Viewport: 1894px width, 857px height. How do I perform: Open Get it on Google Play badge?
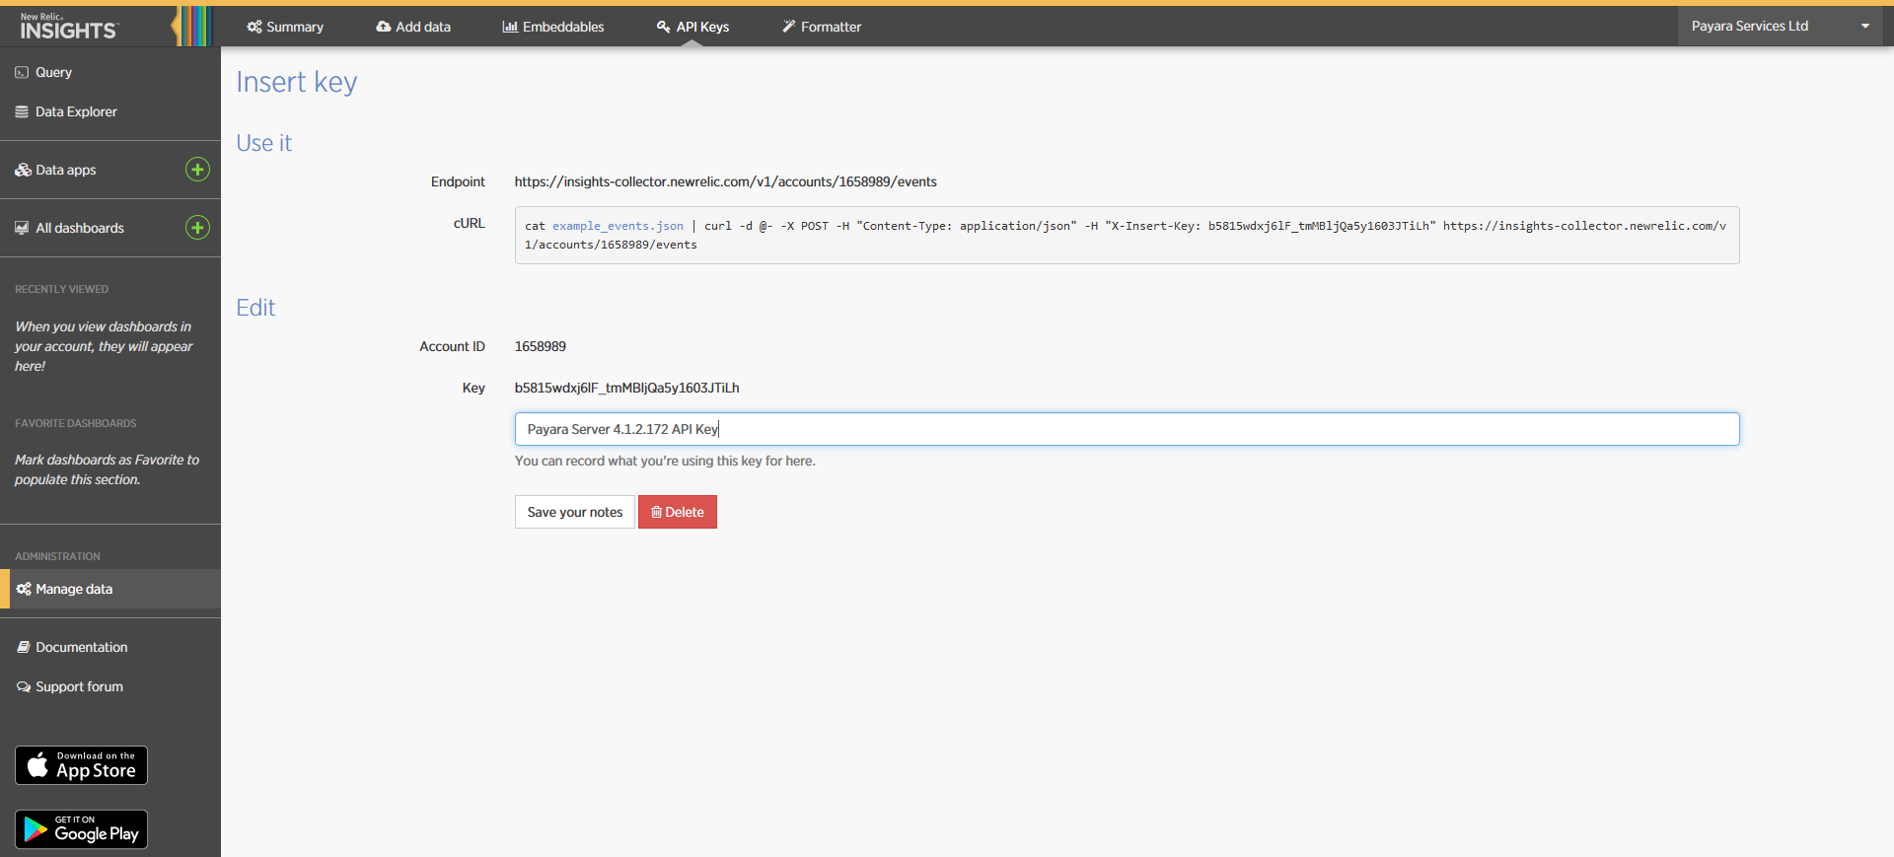point(81,829)
